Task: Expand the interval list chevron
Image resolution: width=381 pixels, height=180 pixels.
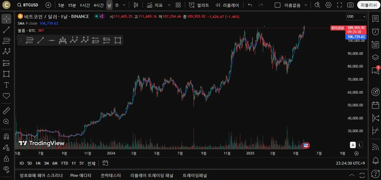Action: pyautogui.click(x=124, y=5)
